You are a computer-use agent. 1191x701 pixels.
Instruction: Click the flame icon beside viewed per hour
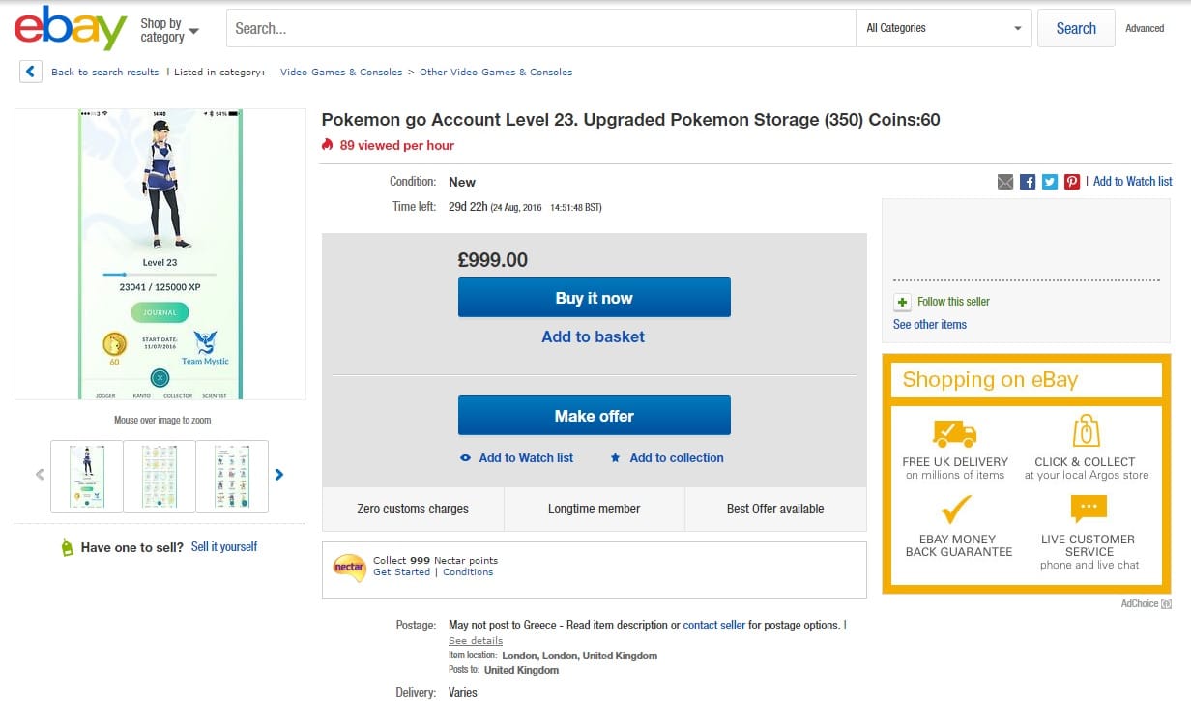pos(328,145)
